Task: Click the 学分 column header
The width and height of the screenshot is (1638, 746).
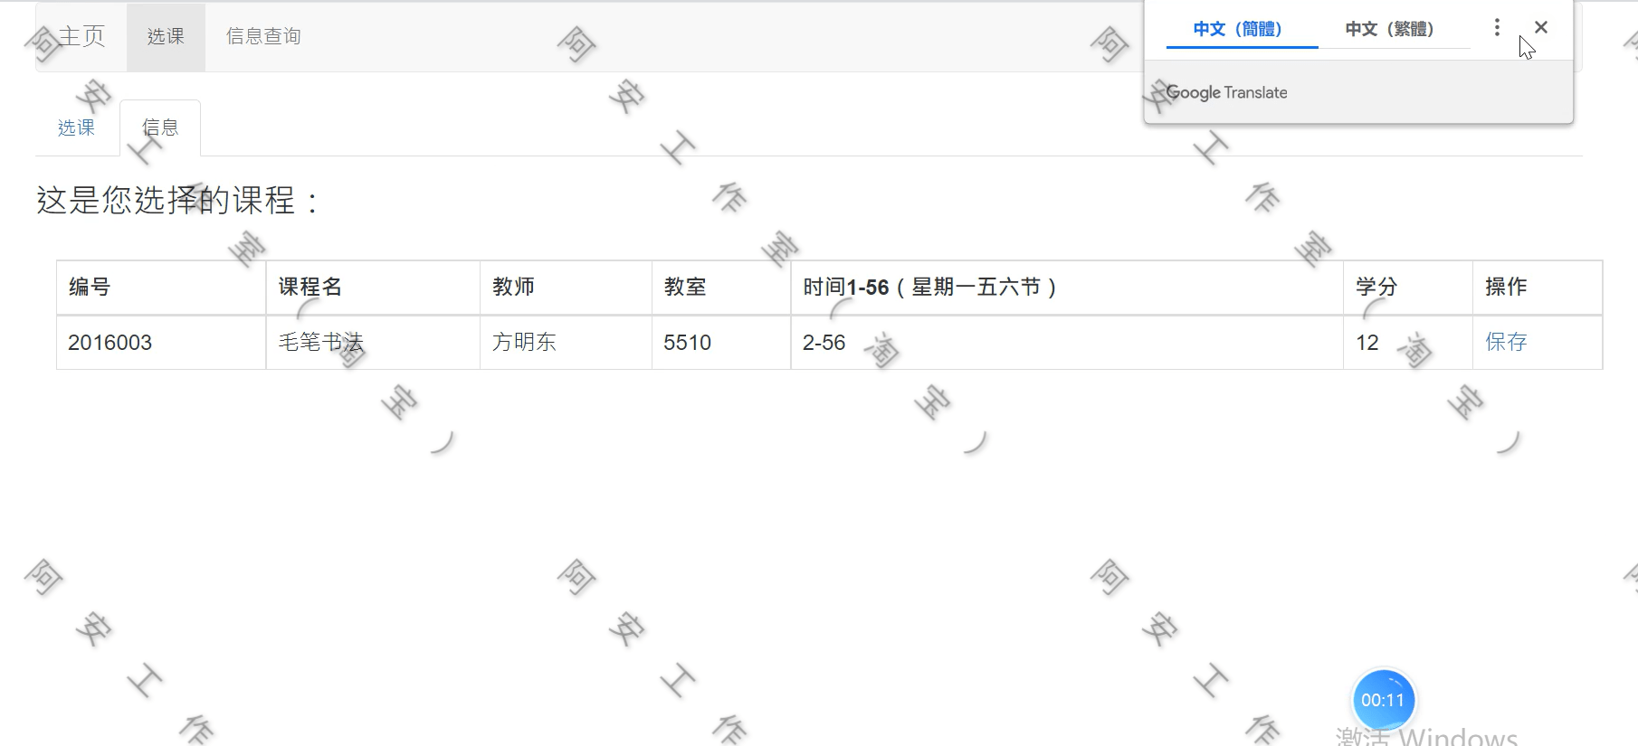Action: tap(1408, 288)
